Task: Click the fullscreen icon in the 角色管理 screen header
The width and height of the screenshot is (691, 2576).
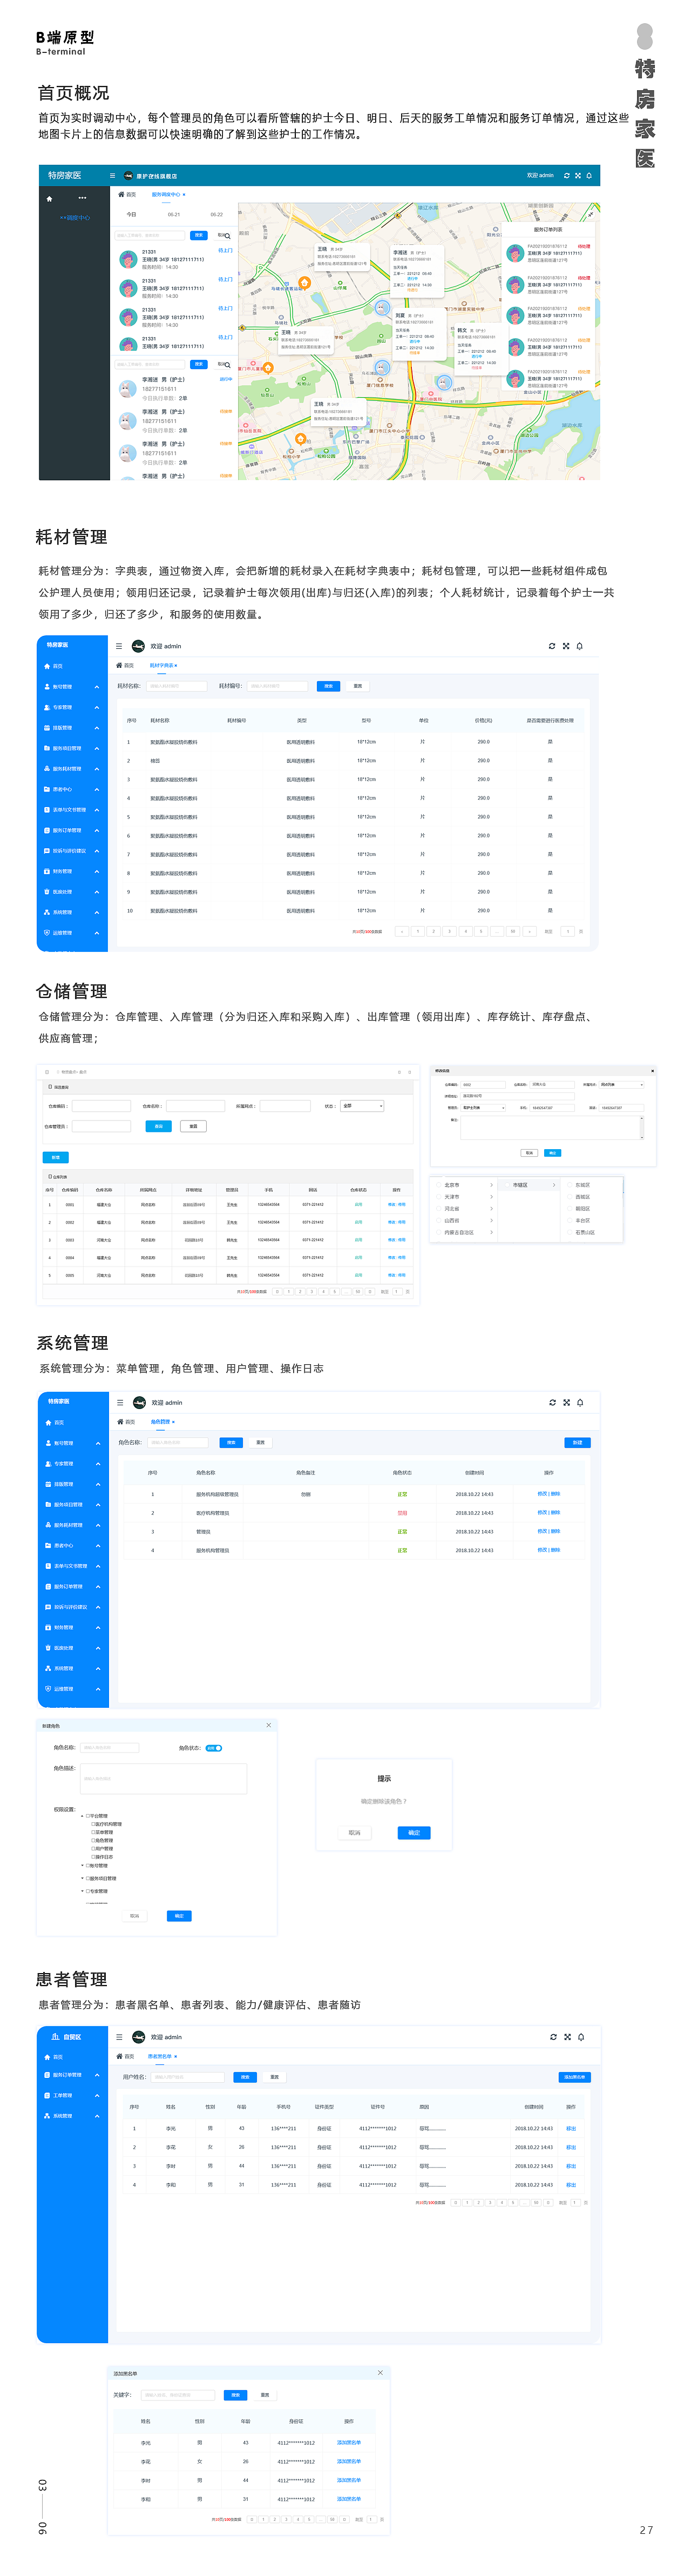Action: click(567, 1403)
